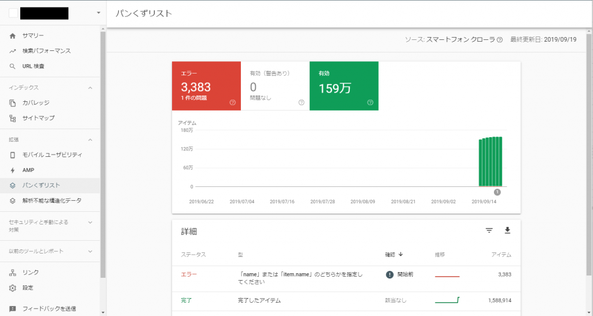This screenshot has width=593, height=316.
Task: Open the 完了したアイテム row
Action: point(346,301)
